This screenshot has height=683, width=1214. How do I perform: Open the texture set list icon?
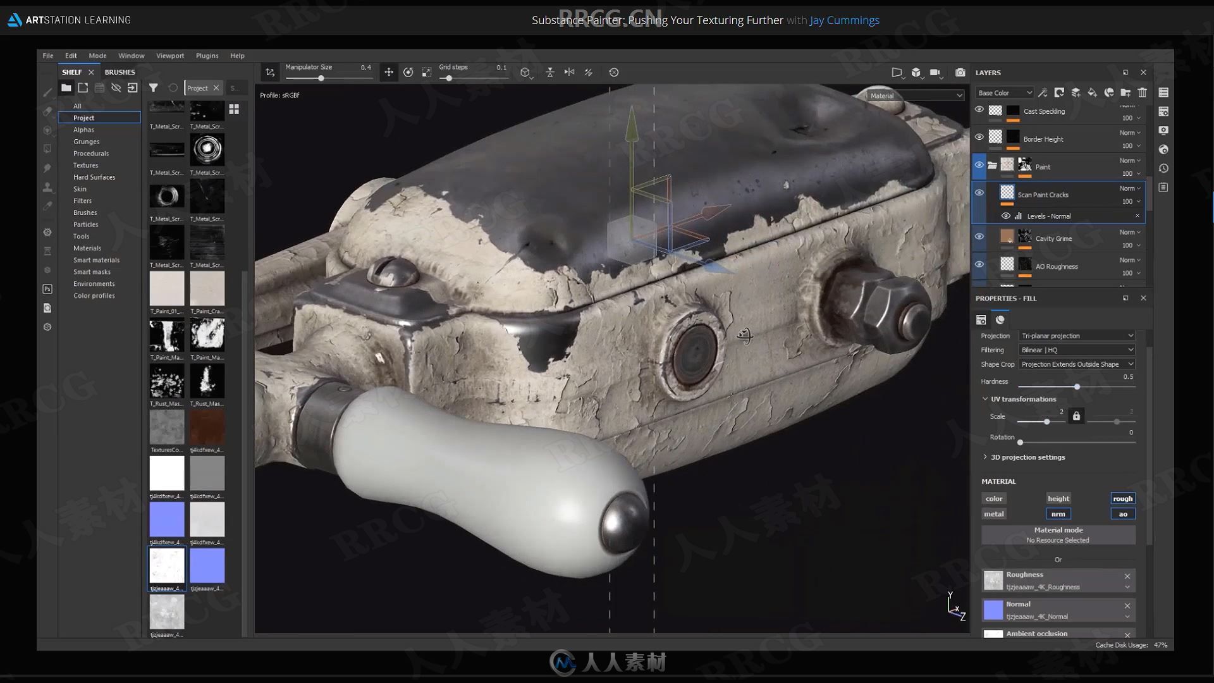click(x=1163, y=92)
